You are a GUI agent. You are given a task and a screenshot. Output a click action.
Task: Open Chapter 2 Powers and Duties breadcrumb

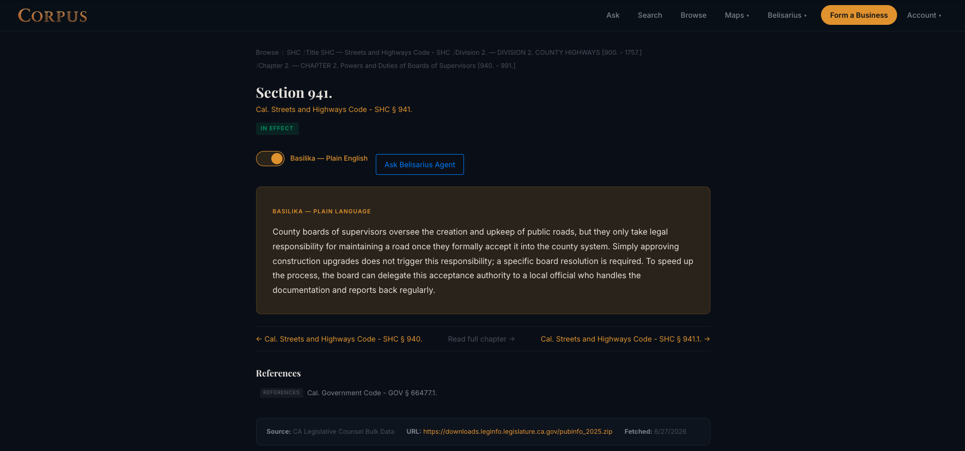coord(387,66)
